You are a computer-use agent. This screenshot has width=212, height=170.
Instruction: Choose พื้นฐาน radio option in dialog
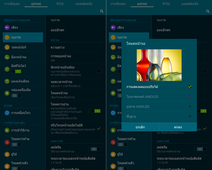[190, 116]
